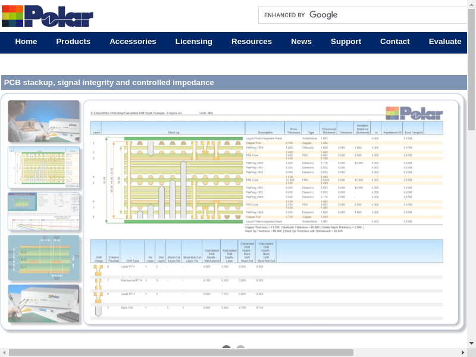Open the Home menu item
Viewport: 476px width, 357px height.
pos(26,42)
